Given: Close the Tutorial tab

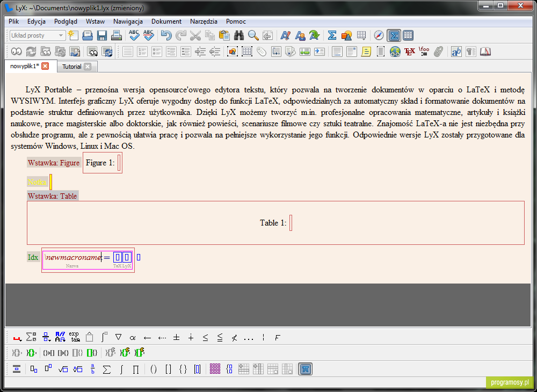Looking at the screenshot, I should (x=88, y=67).
